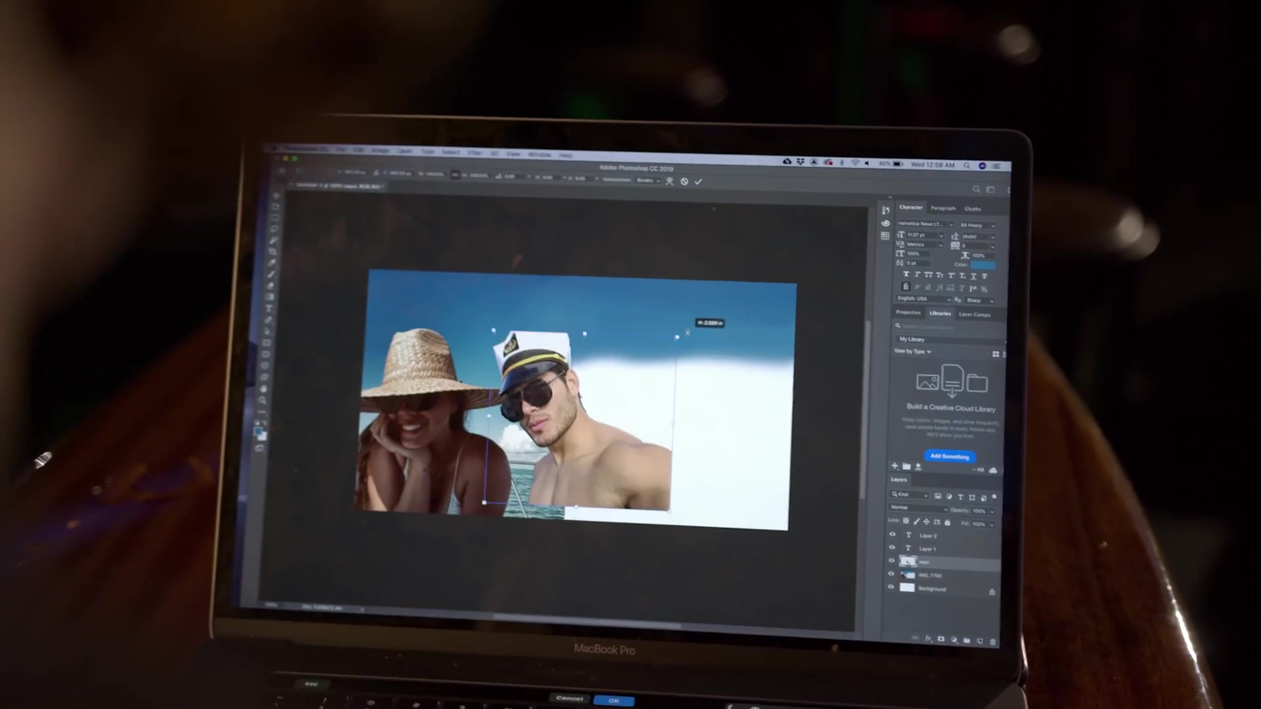1261x709 pixels.
Task: Open the anti-aliasing Sharp dropdown
Action: [x=979, y=301]
